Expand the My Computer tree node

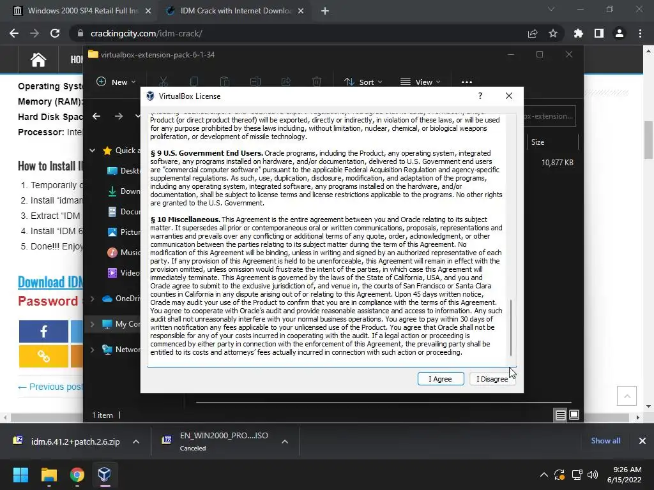point(92,324)
